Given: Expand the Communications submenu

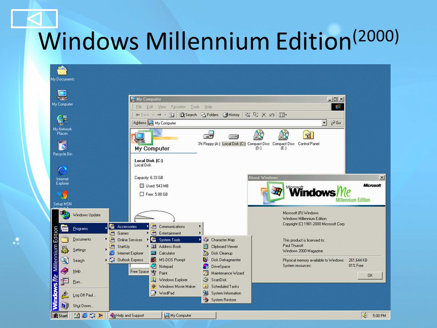Looking at the screenshot, I should (176, 226).
